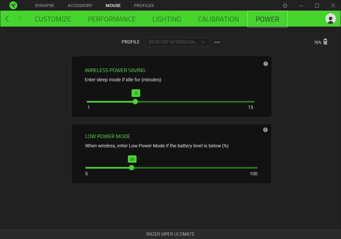Open the CUSTOMIZE tab
Screen dimensions: 341x239
pos(53,19)
